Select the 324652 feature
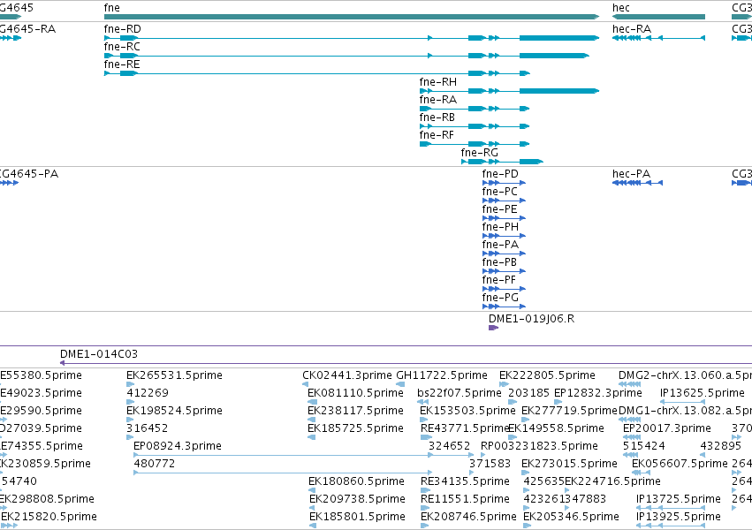This screenshot has height=530, width=752. (451, 455)
